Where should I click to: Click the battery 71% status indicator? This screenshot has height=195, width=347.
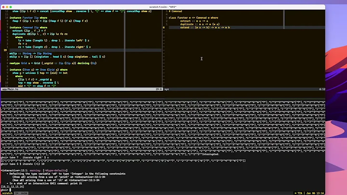298,193
